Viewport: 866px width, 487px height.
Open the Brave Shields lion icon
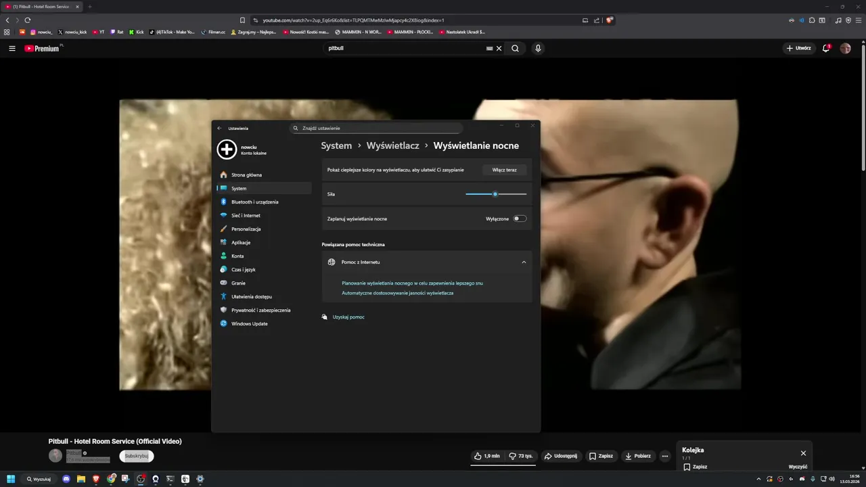coord(609,20)
